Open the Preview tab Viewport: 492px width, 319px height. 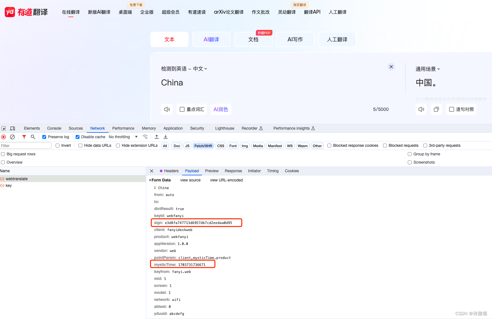pos(212,171)
